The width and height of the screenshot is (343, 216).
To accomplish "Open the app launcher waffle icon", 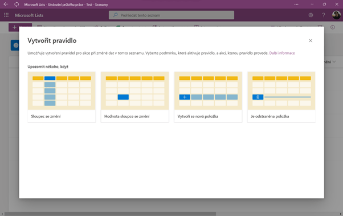I will click(6, 15).
